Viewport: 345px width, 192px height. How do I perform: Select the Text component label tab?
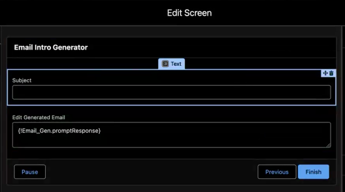pos(171,64)
